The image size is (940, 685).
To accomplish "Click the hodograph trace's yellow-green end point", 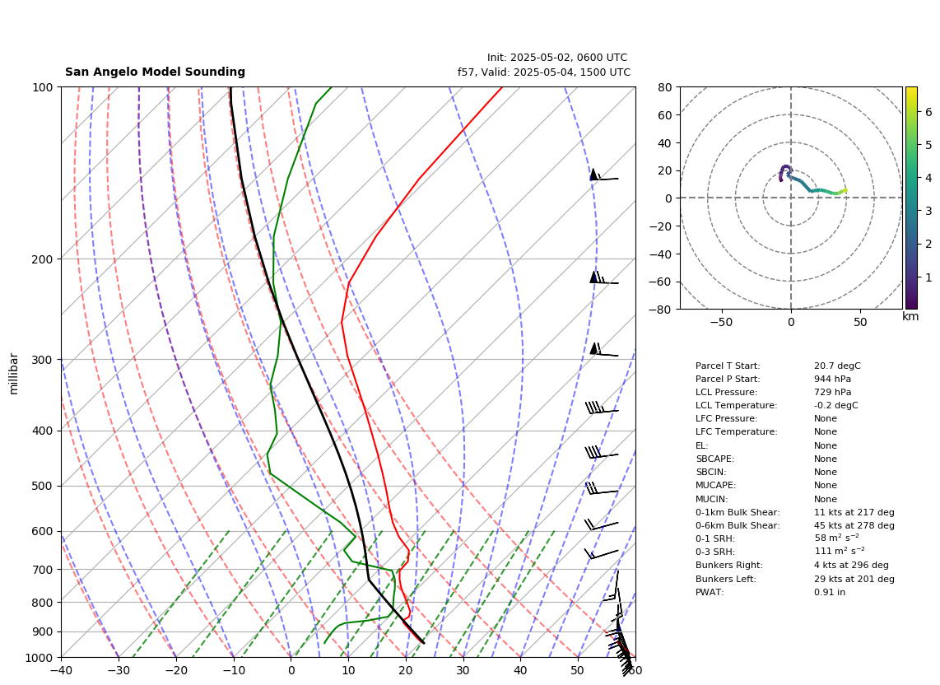I will coord(845,190).
